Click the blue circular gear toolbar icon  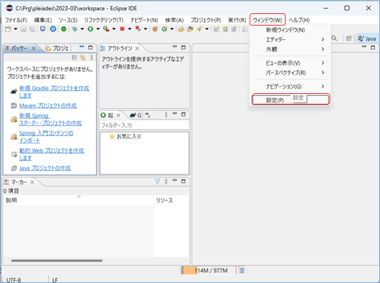tap(53, 29)
